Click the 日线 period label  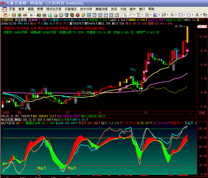point(202,113)
